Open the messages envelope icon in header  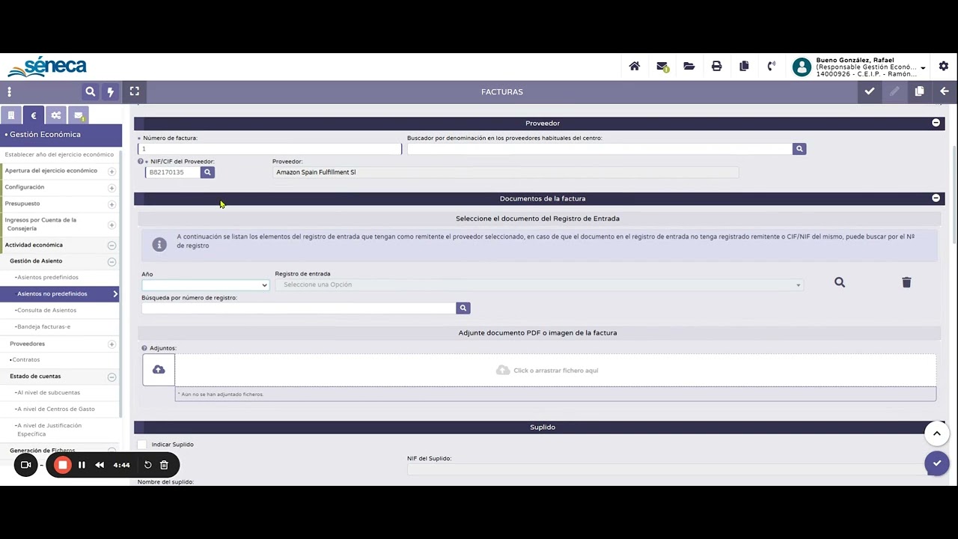[x=662, y=67]
